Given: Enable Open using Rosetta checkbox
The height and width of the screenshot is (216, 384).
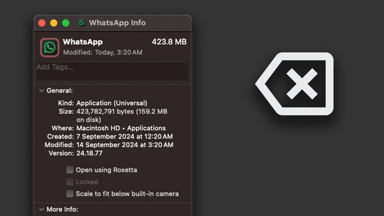Looking at the screenshot, I should point(70,170).
